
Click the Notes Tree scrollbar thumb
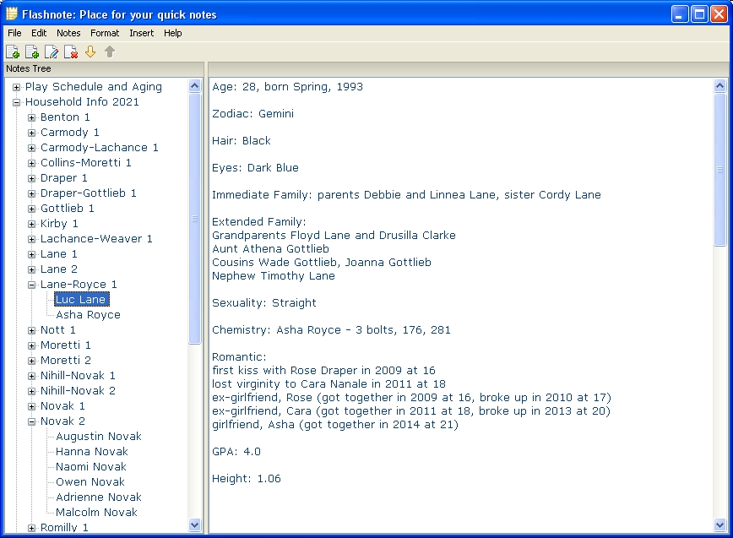[x=195, y=219]
